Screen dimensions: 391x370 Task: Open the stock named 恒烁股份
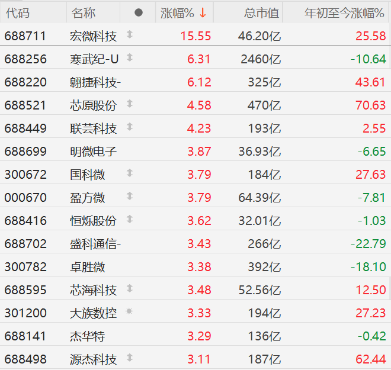tap(93, 221)
